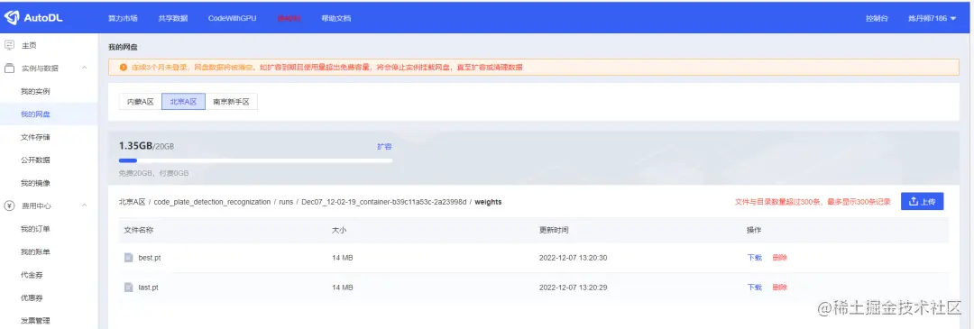The width and height of the screenshot is (974, 329).
Task: Open 优惠券 in the sidebar
Action: (32, 298)
